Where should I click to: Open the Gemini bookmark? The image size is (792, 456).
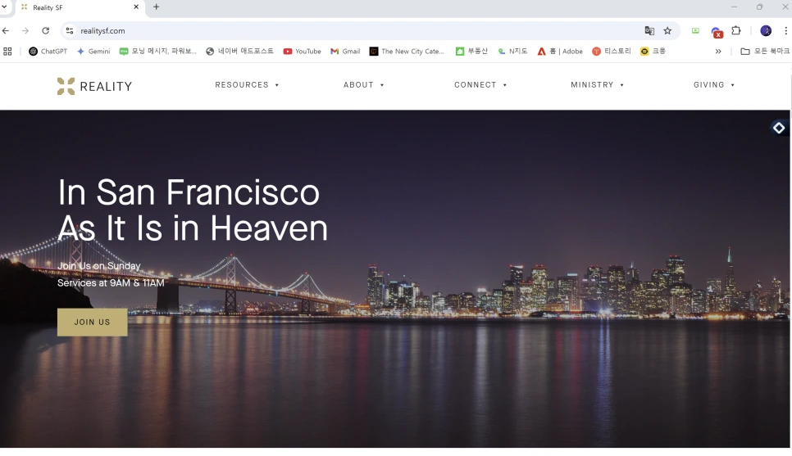point(93,52)
